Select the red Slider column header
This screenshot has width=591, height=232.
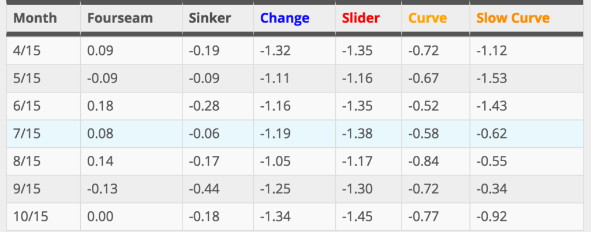tap(361, 18)
